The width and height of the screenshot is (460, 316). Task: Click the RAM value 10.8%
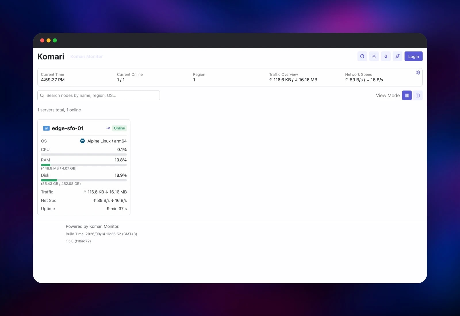(121, 160)
